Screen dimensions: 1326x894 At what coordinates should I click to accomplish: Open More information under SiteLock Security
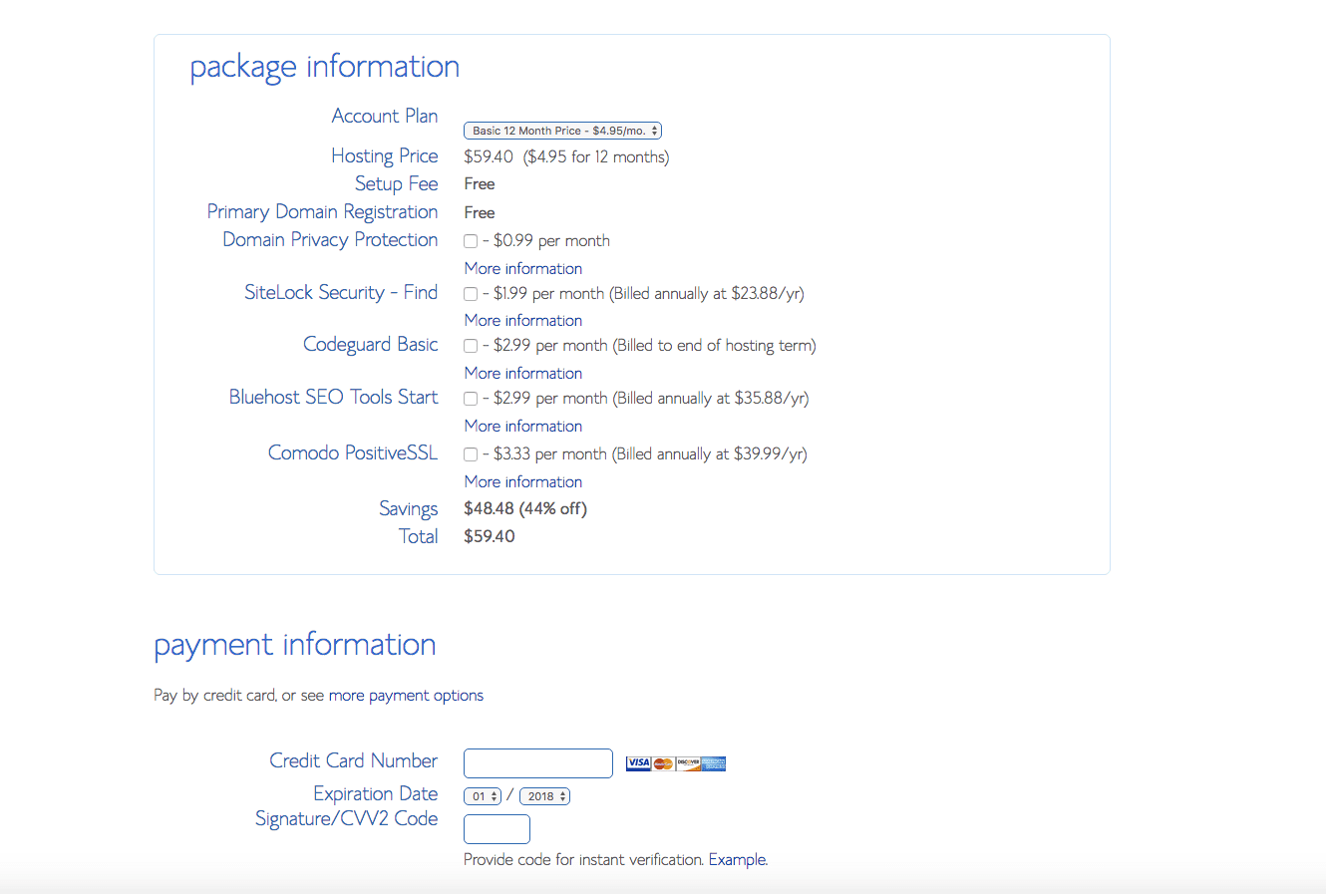pyautogui.click(x=523, y=320)
